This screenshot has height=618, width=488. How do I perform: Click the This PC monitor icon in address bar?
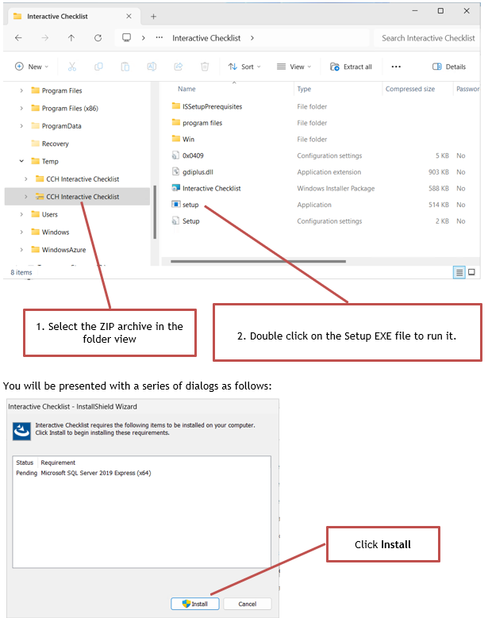(126, 38)
